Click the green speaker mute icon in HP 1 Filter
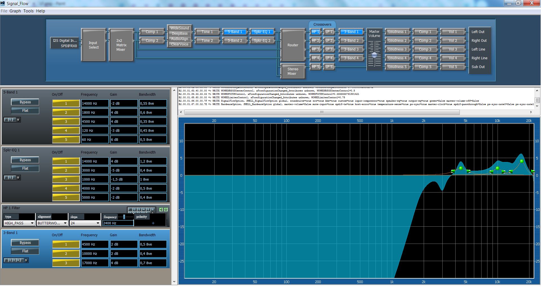The height and width of the screenshot is (291, 541). [x=161, y=209]
